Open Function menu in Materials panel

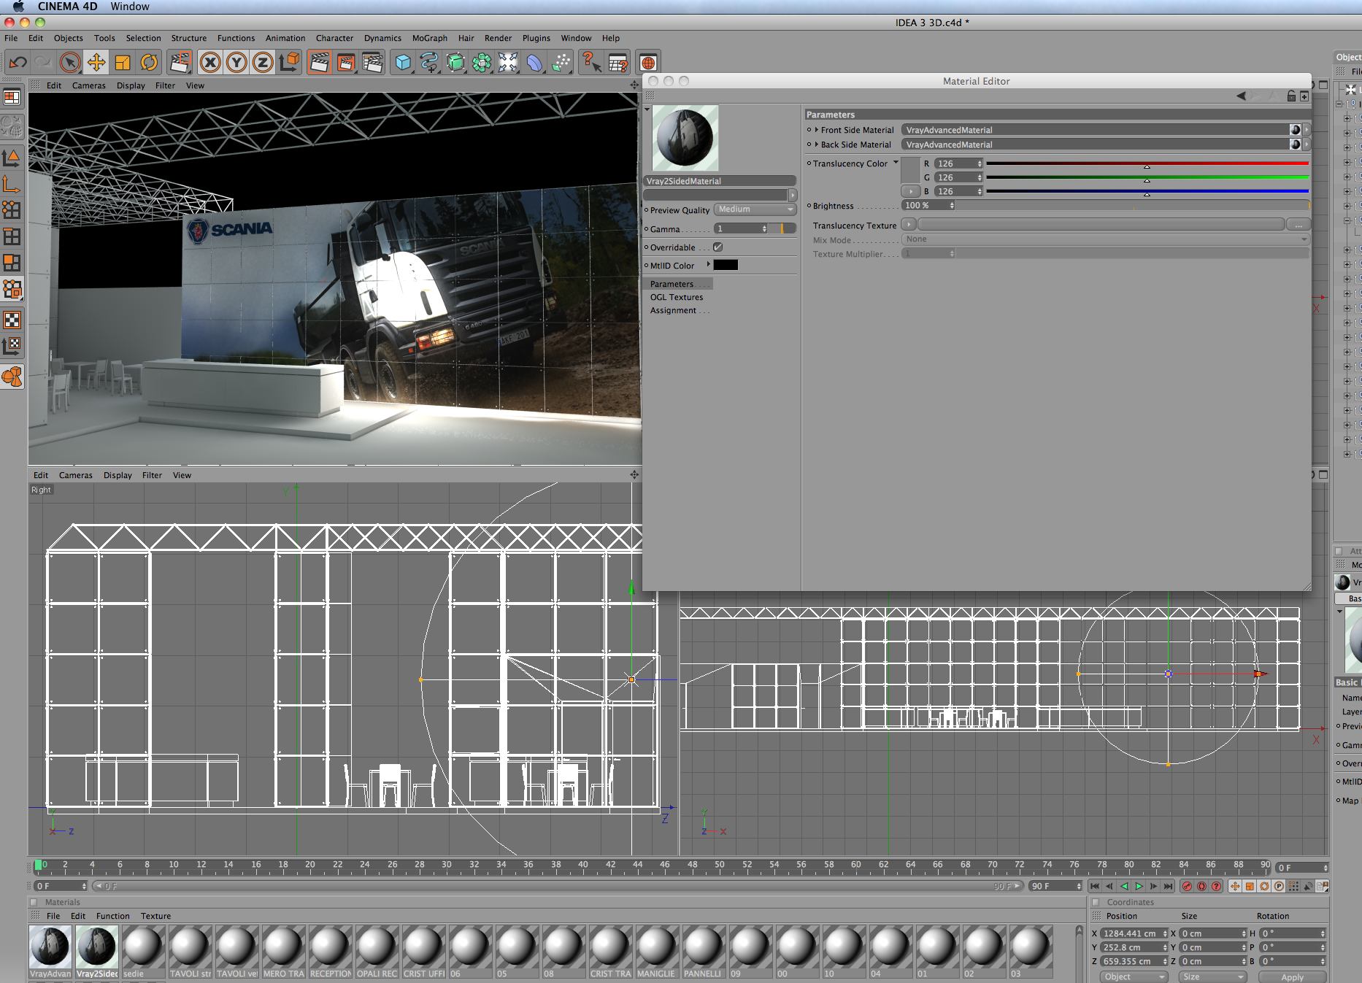(113, 916)
